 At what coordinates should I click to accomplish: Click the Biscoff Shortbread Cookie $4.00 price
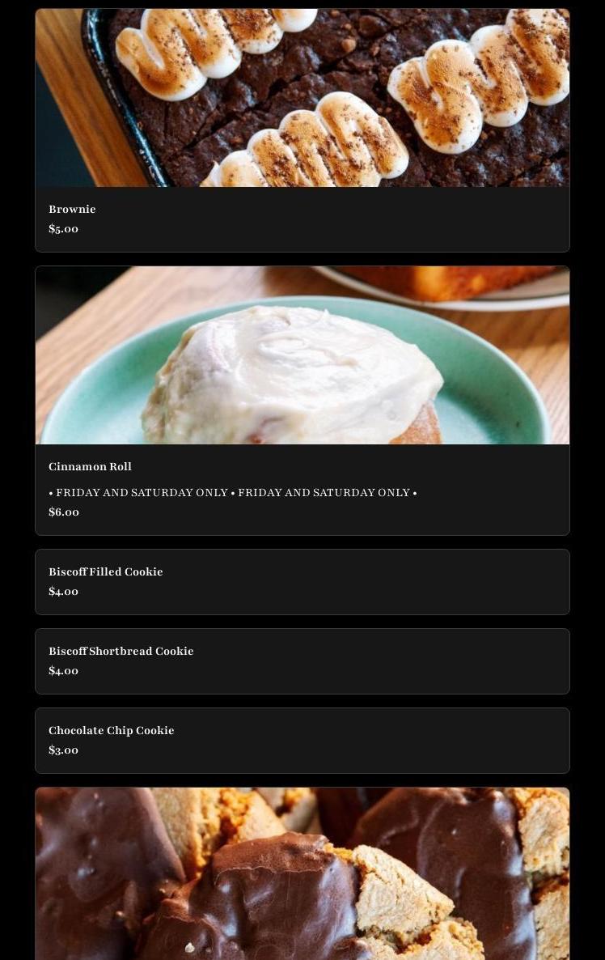[x=64, y=671]
